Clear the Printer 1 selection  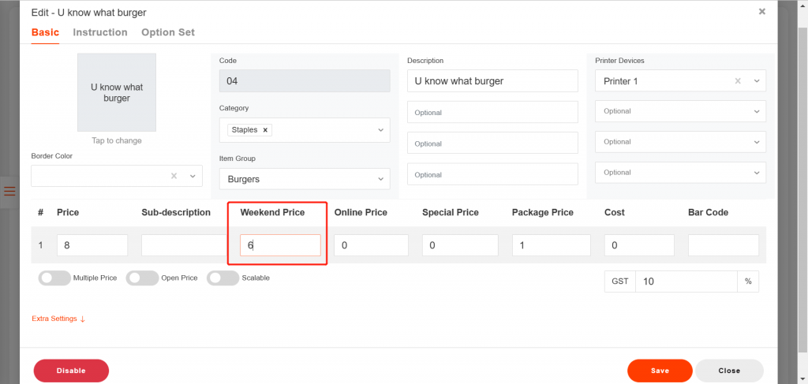point(738,81)
